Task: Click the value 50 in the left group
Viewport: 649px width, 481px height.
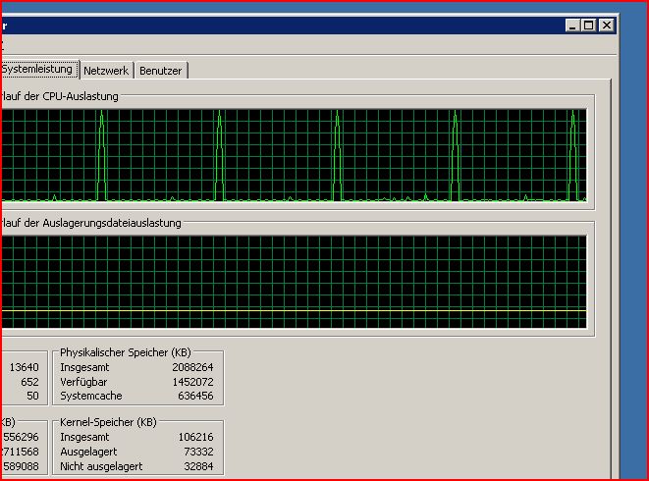Action: coord(32,396)
